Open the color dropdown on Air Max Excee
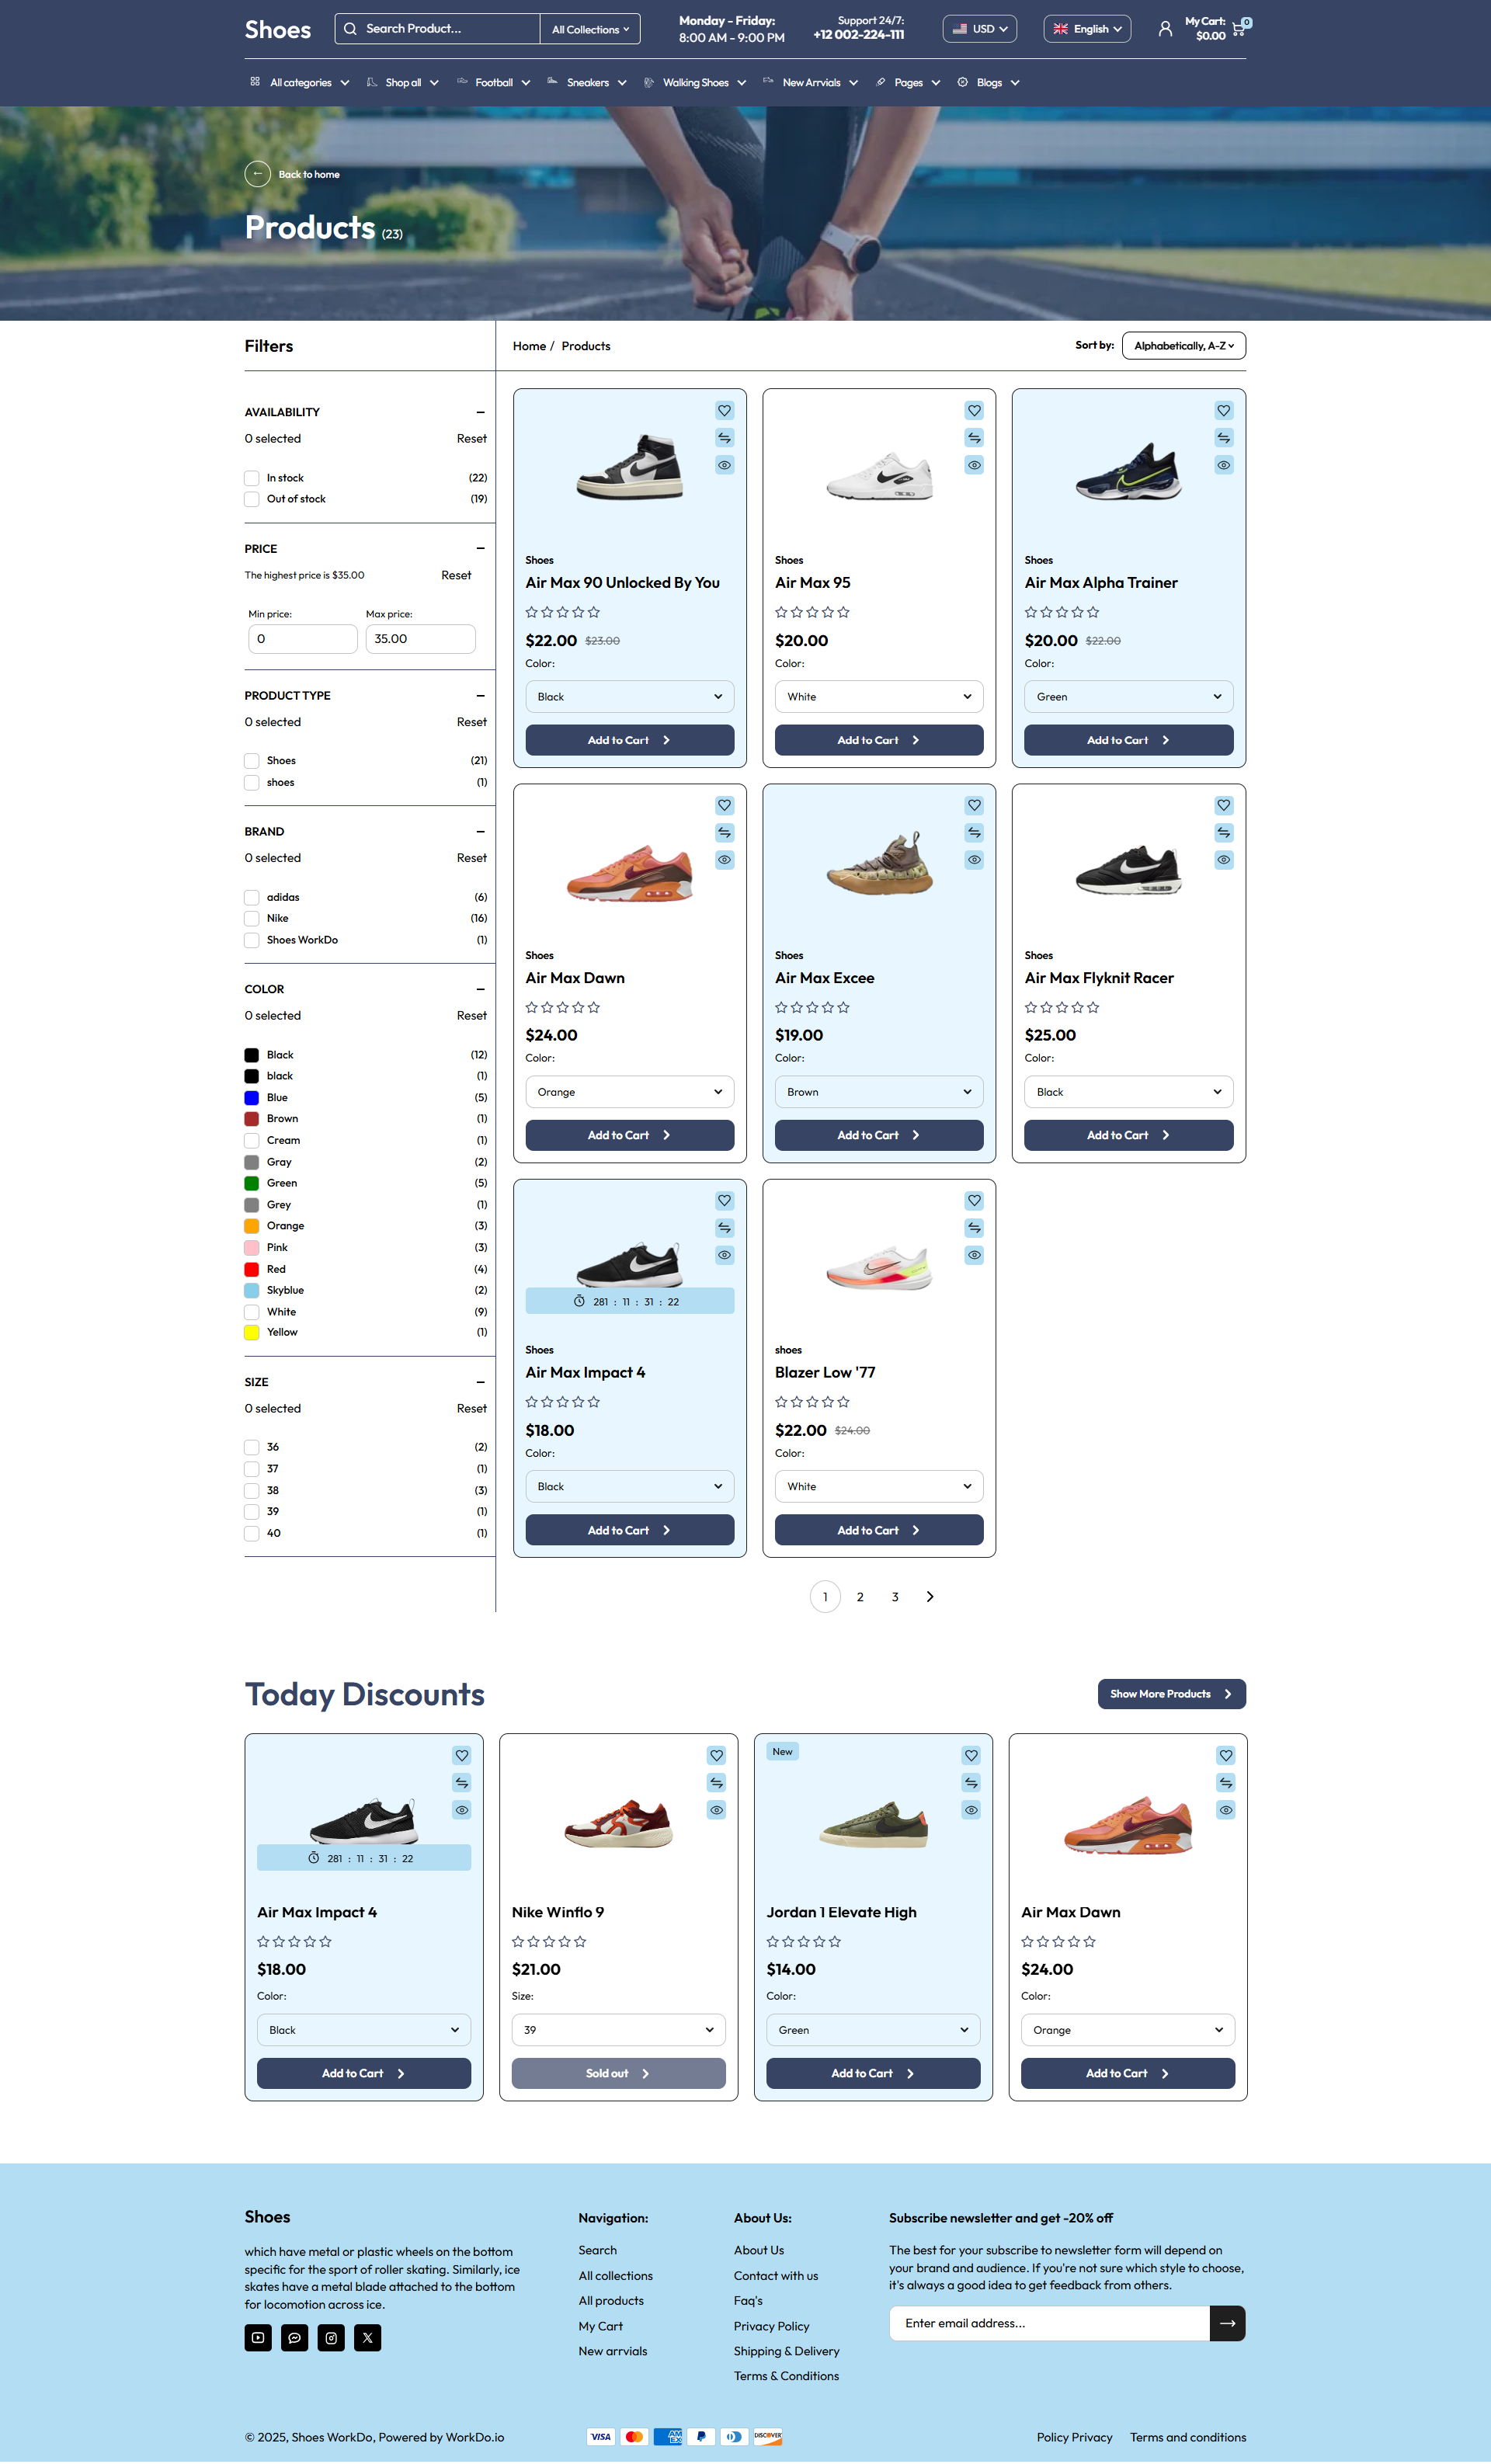 [x=878, y=1091]
